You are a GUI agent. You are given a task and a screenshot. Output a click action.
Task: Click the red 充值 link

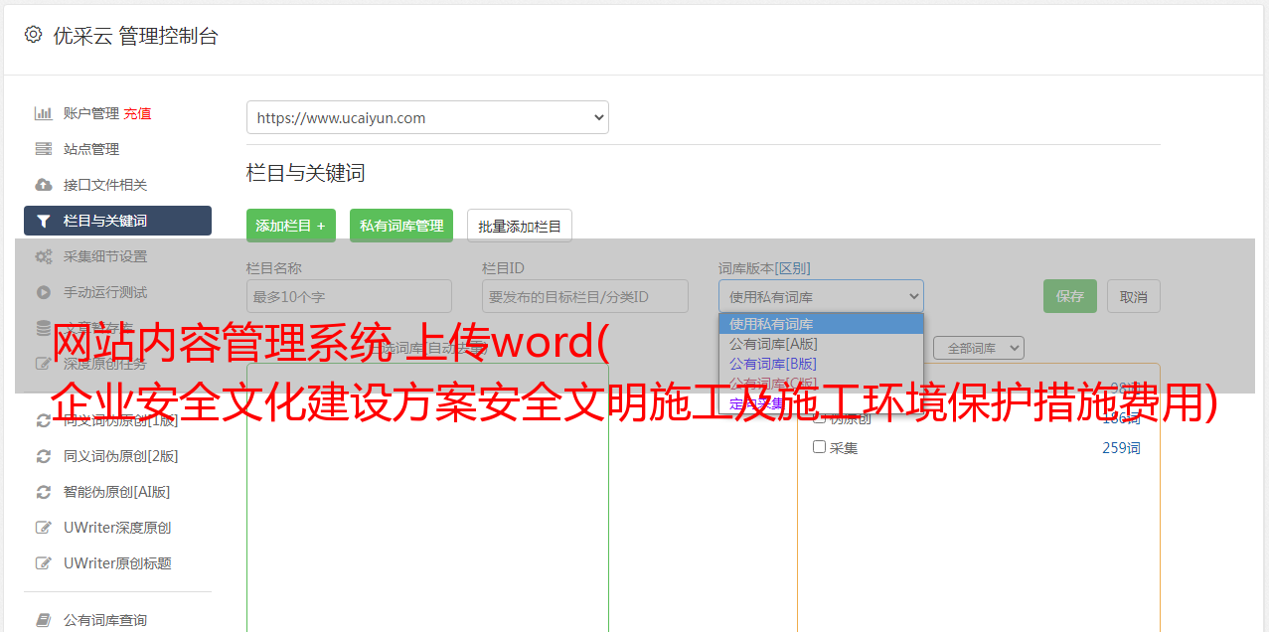(137, 113)
